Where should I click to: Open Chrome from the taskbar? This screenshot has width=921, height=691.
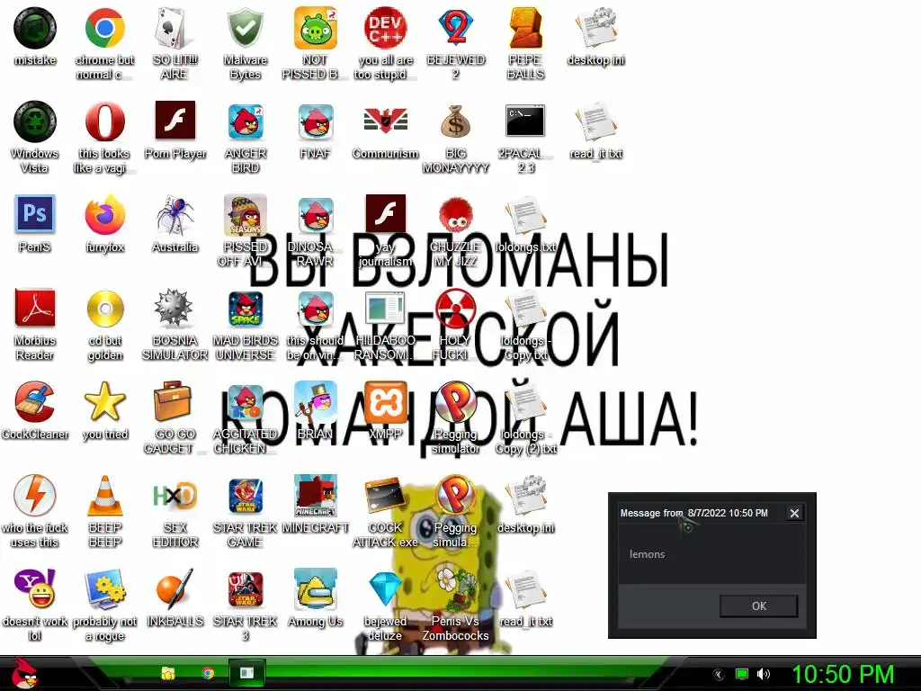tap(208, 673)
